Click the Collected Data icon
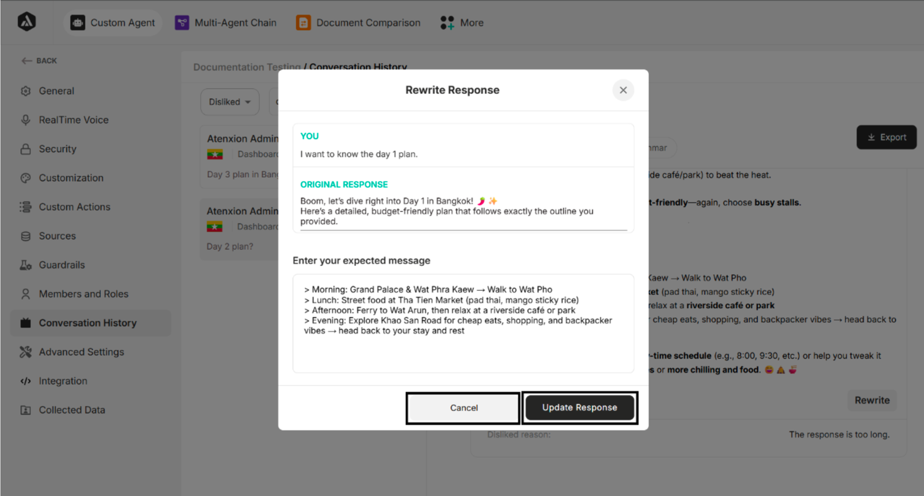The image size is (924, 496). click(x=25, y=410)
